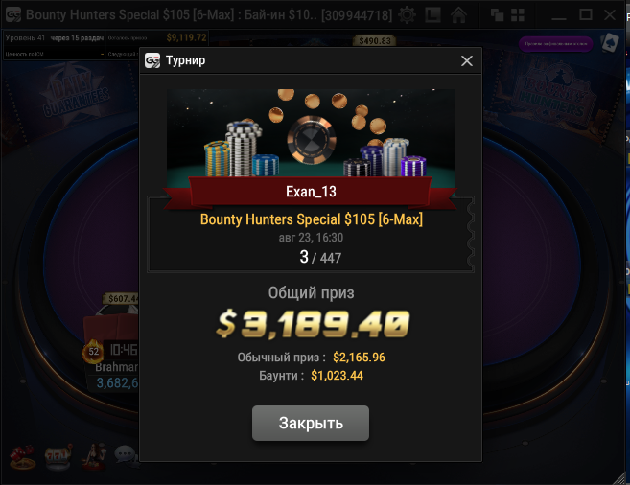Click the live dealer casino icon
630x485 pixels.
pyautogui.click(x=94, y=457)
